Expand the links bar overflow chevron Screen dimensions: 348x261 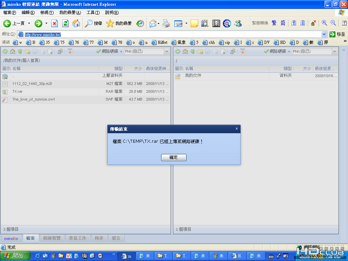pyautogui.click(x=345, y=41)
